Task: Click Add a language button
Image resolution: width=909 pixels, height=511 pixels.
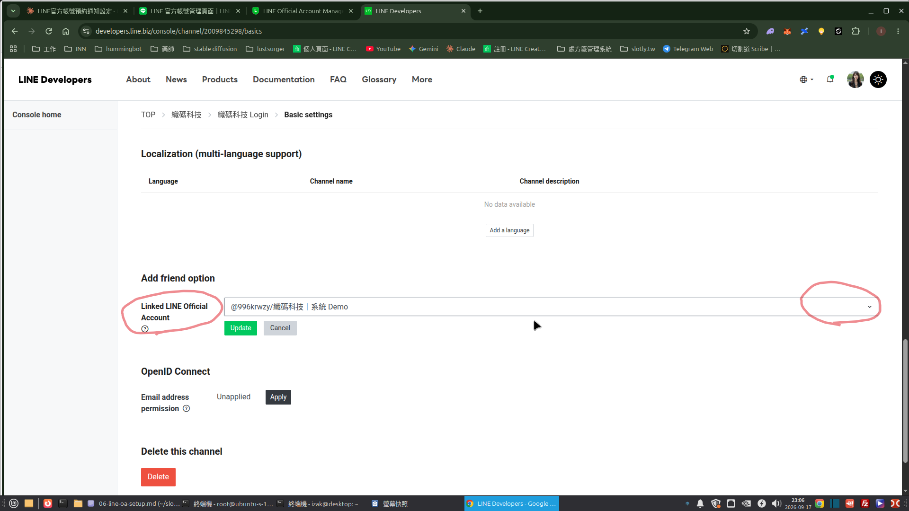Action: pos(509,230)
